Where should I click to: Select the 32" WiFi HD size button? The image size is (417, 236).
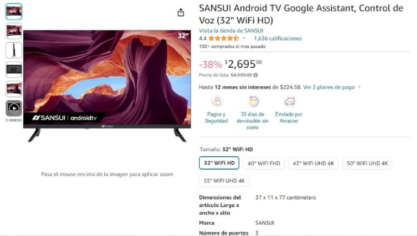point(219,163)
